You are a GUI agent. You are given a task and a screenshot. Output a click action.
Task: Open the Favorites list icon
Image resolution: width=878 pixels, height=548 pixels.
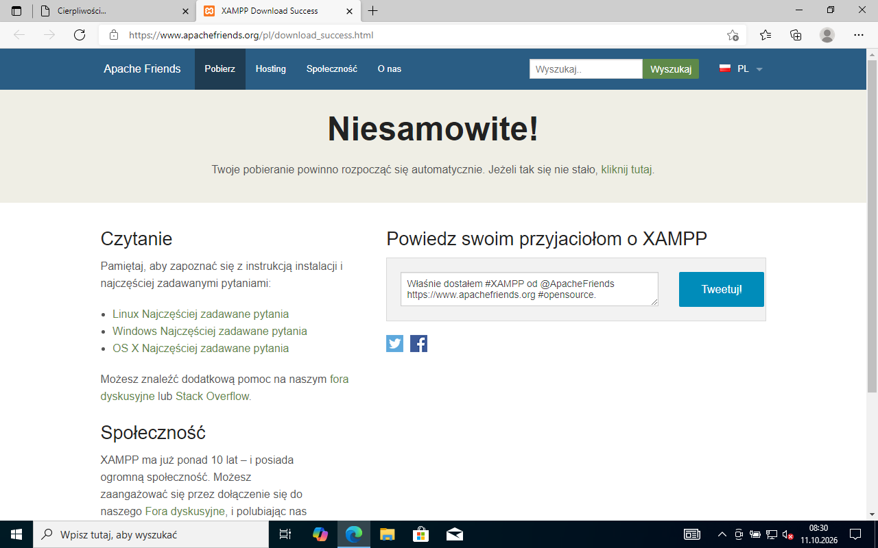click(x=766, y=35)
